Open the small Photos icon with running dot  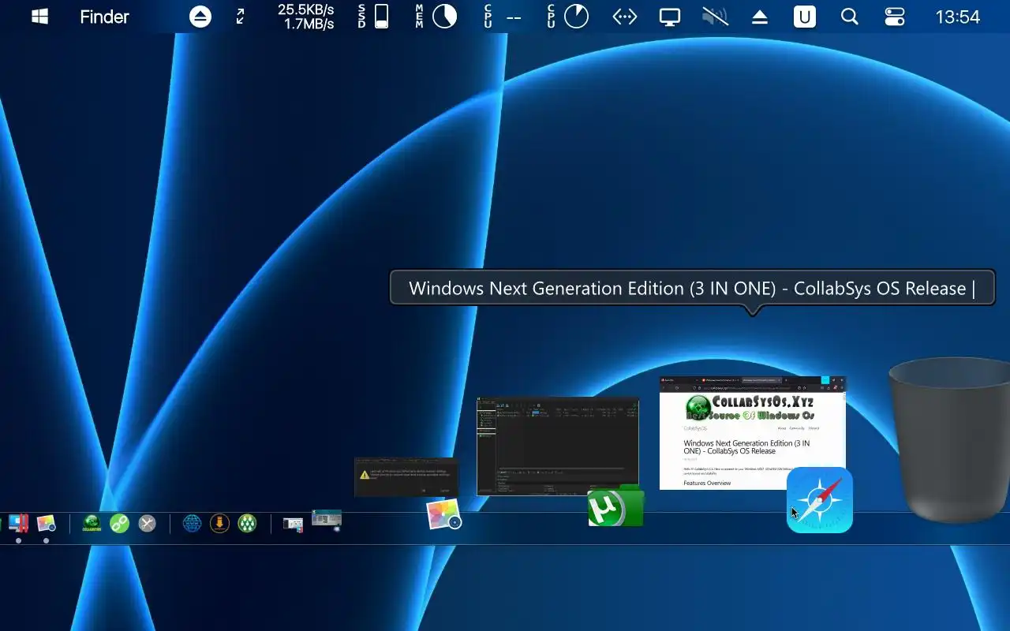pyautogui.click(x=46, y=523)
